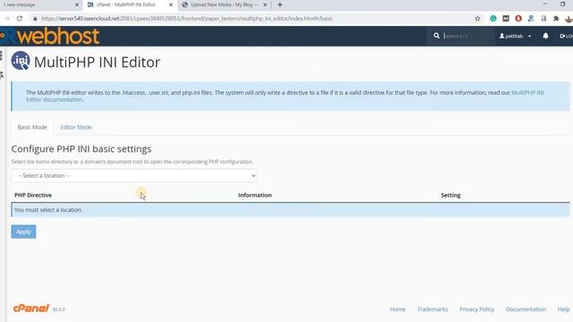Open the blue person extension icon
573x322 pixels.
[531, 18]
